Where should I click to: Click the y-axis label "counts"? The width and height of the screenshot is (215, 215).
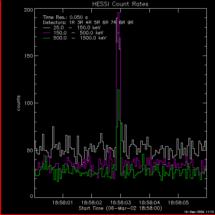coord(18,103)
